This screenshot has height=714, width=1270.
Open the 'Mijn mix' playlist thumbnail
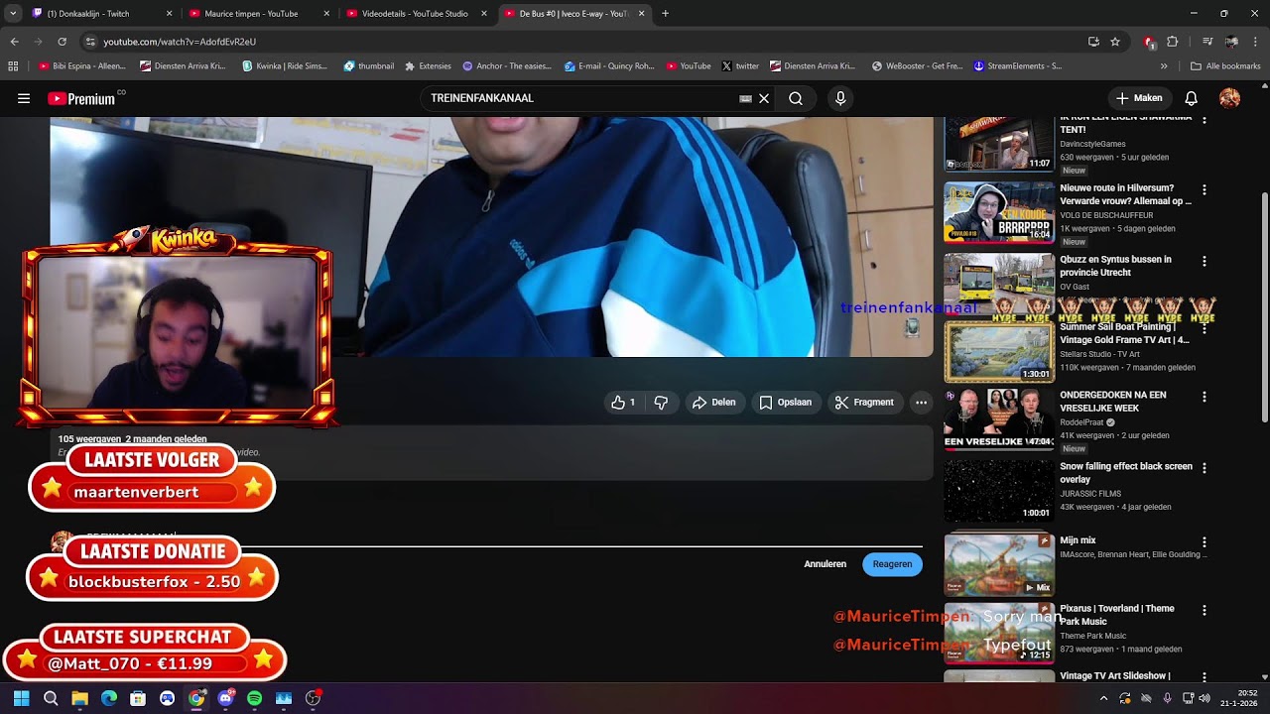tap(999, 565)
